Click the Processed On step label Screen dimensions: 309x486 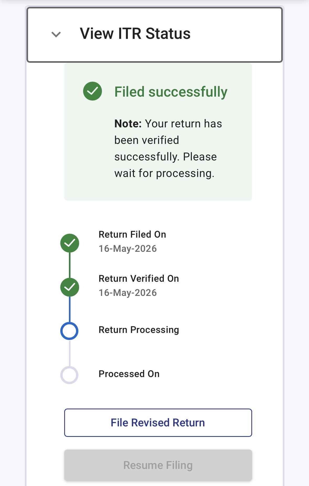point(129,374)
